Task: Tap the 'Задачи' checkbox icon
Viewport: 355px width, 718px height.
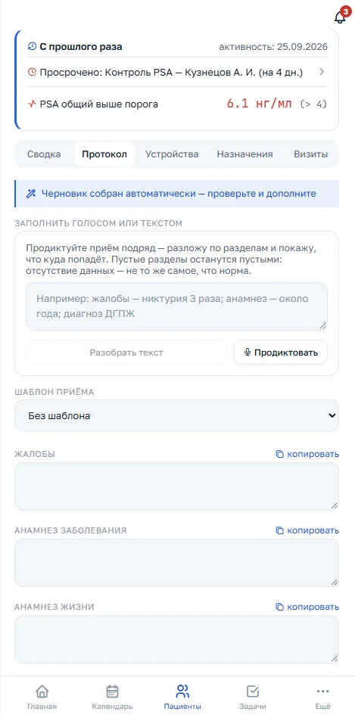Action: (x=252, y=691)
